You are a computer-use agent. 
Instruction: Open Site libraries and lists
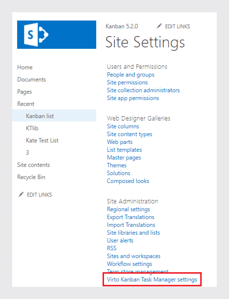[133, 233]
